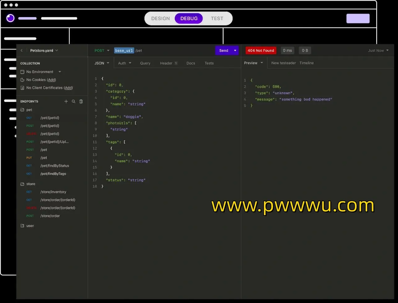Select the GET /pet/findByStatus endpoint
The height and width of the screenshot is (303, 398).
coord(54,166)
